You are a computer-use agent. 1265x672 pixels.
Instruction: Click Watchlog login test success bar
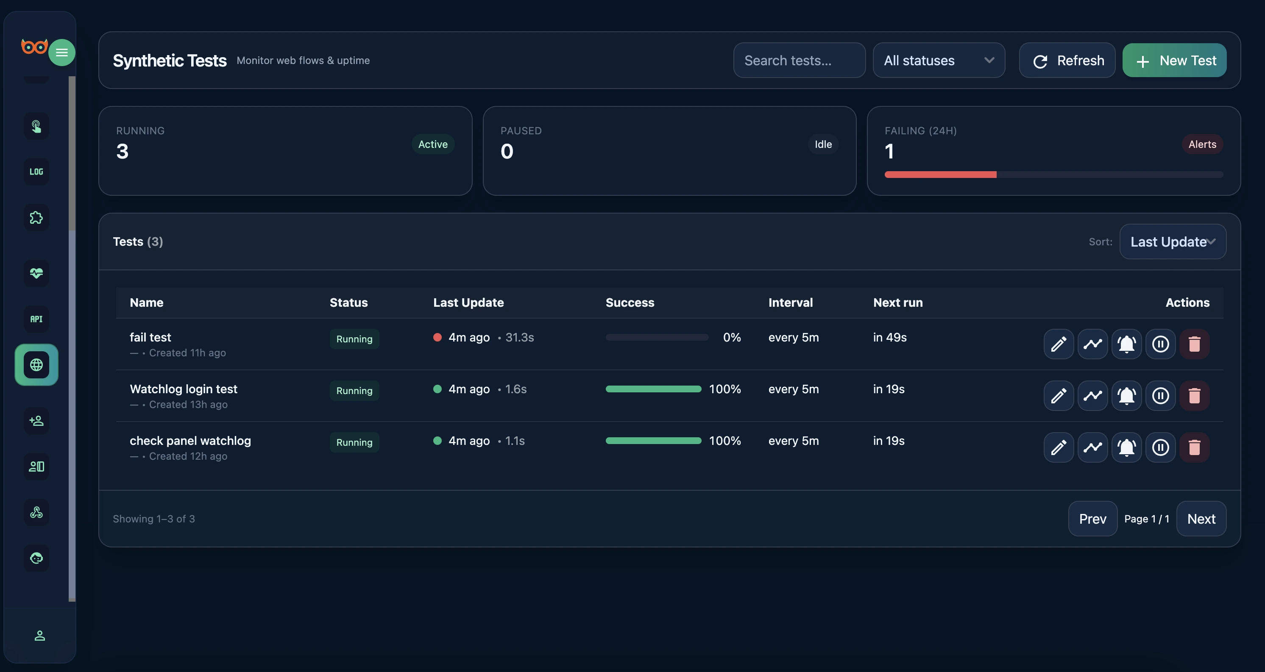(654, 389)
